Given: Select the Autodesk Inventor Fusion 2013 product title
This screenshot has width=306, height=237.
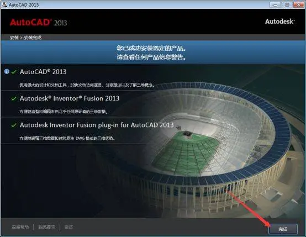Looking at the screenshot, I should point(70,98).
